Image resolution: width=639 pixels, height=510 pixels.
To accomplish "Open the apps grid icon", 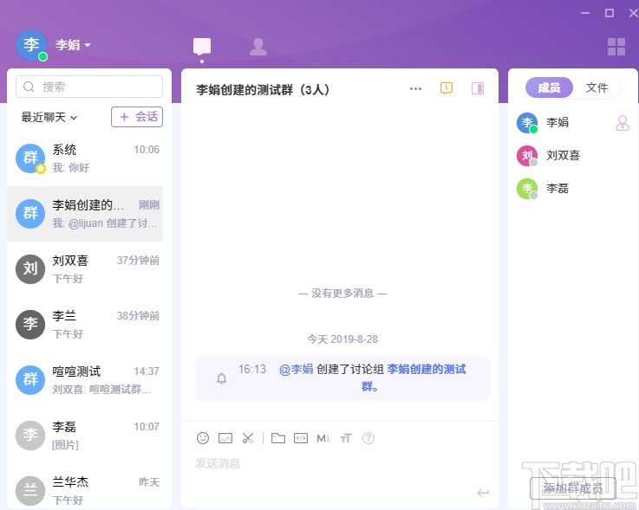I will click(616, 47).
